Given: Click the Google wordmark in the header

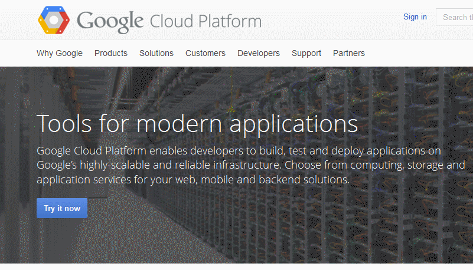Looking at the screenshot, I should pyautogui.click(x=110, y=21).
